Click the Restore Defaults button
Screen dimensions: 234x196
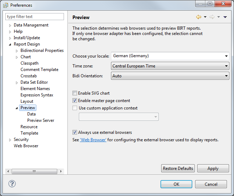tap(178, 168)
